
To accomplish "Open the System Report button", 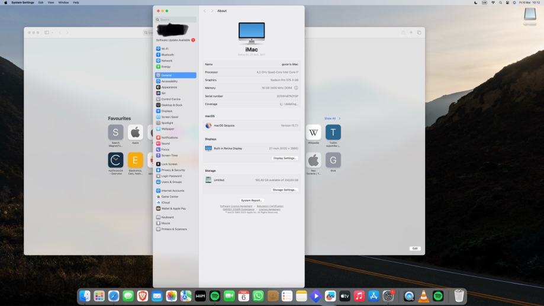I will 252,200.
